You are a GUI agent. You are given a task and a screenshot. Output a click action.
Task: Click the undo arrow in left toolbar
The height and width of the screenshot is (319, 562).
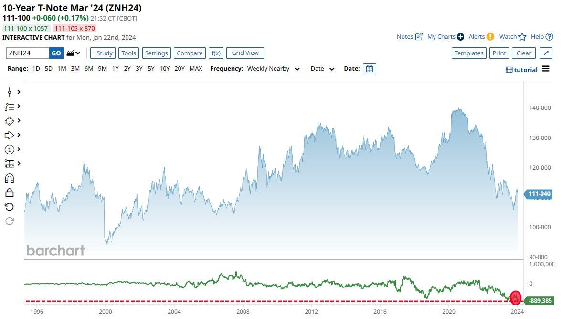point(9,207)
